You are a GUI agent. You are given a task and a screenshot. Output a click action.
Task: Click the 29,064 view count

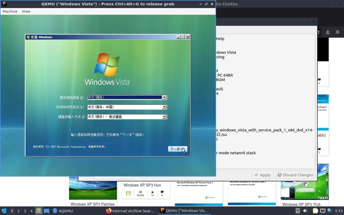tap(140, 195)
